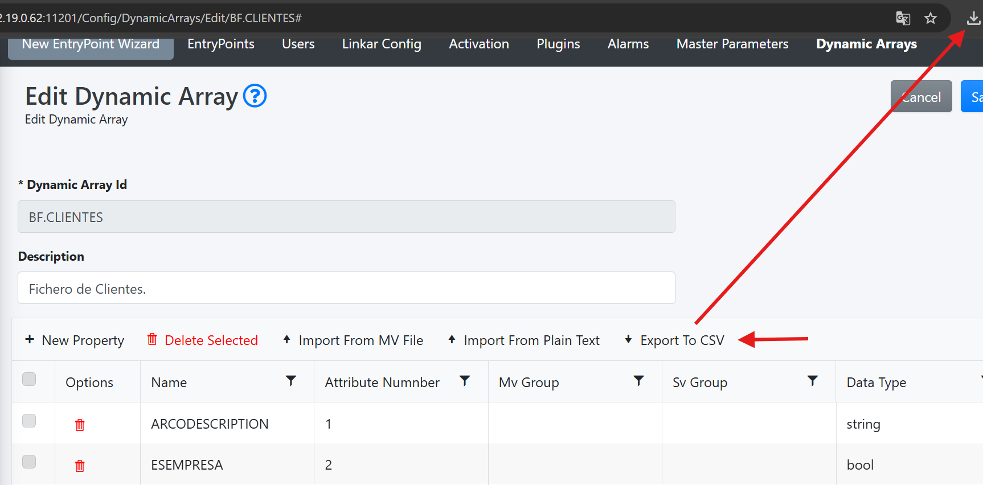Delete the ARCODESCRIPTION row via trash icon
Screen dimensions: 983x485
coord(80,425)
